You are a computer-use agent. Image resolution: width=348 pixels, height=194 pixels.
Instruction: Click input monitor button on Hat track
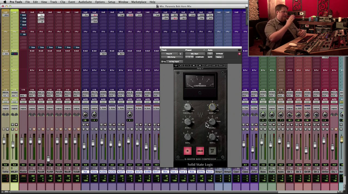[83, 125]
